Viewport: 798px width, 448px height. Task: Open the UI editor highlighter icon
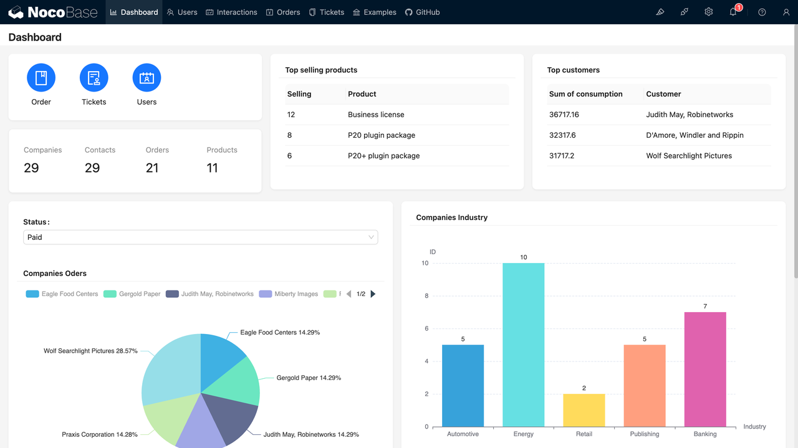[660, 12]
